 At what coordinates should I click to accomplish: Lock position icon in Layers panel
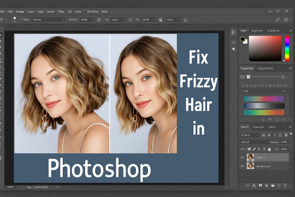tap(259, 149)
